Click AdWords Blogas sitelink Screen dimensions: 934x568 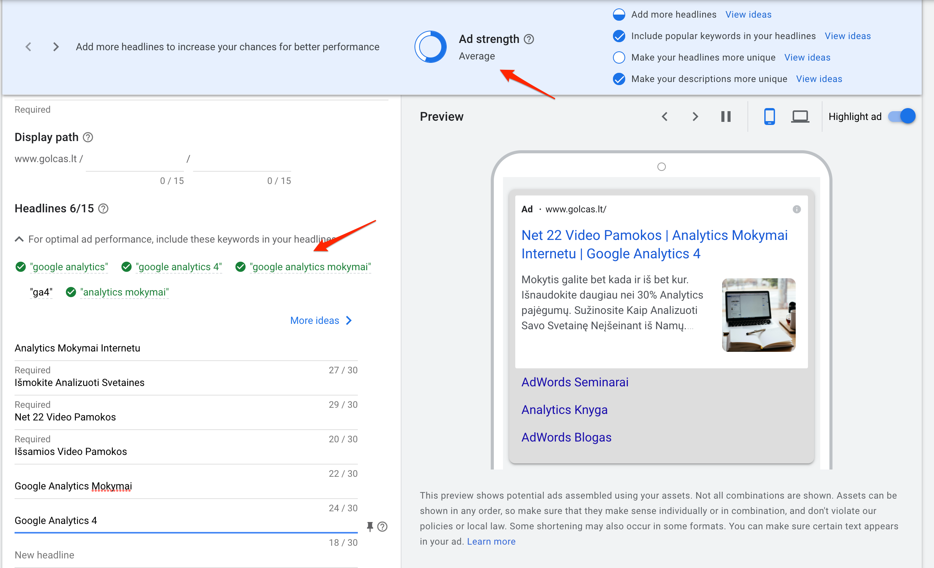point(566,437)
